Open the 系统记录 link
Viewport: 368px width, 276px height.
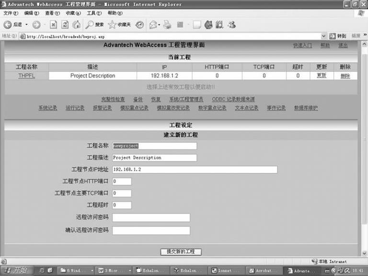click(47, 108)
